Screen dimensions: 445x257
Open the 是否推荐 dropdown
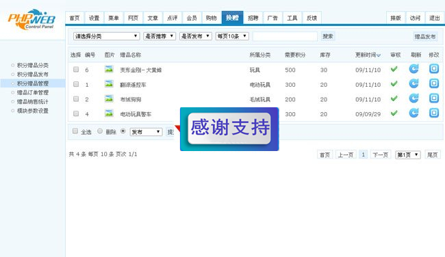click(x=160, y=36)
